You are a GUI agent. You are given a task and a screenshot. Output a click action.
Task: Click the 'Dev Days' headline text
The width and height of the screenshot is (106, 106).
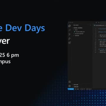pyautogui.click(x=25, y=28)
